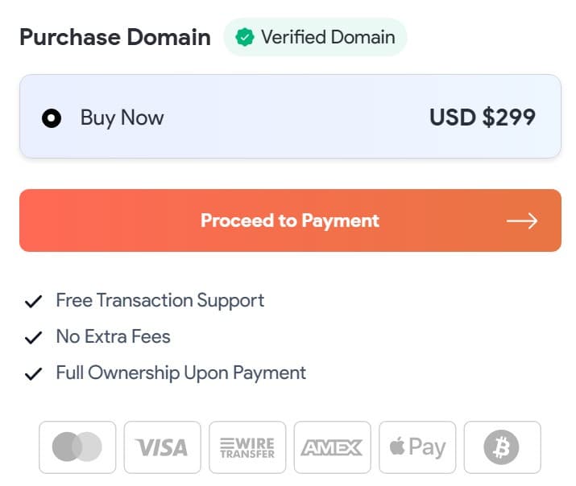Click the No Extra Fees text
Image resolution: width=576 pixels, height=486 pixels.
click(113, 336)
